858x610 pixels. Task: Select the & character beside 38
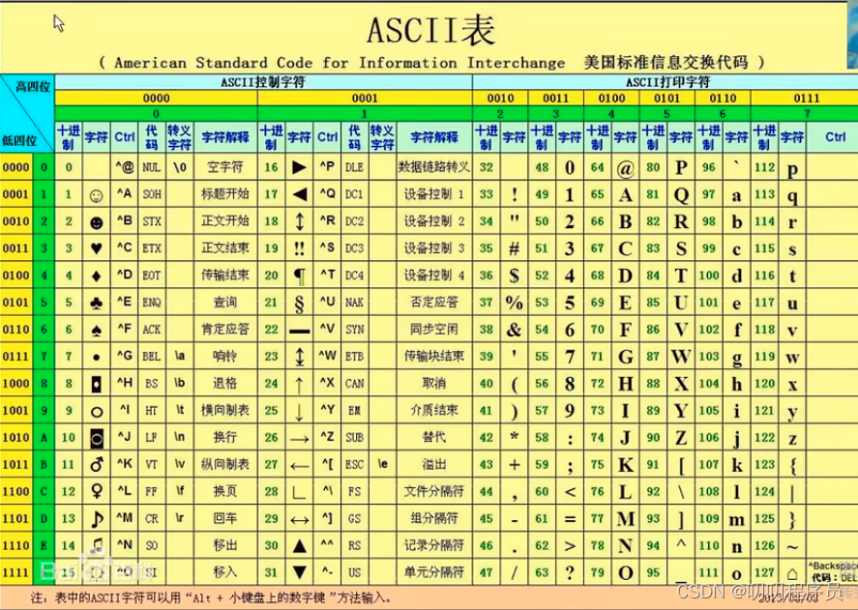coord(514,330)
